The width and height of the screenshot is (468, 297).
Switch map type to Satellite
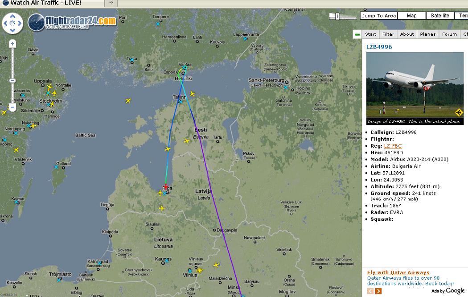[440, 16]
